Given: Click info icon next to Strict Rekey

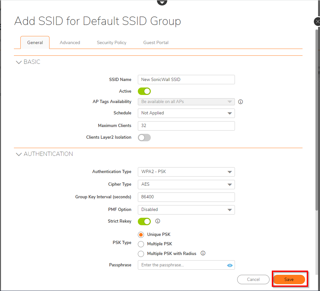Looking at the screenshot, I should click(158, 221).
